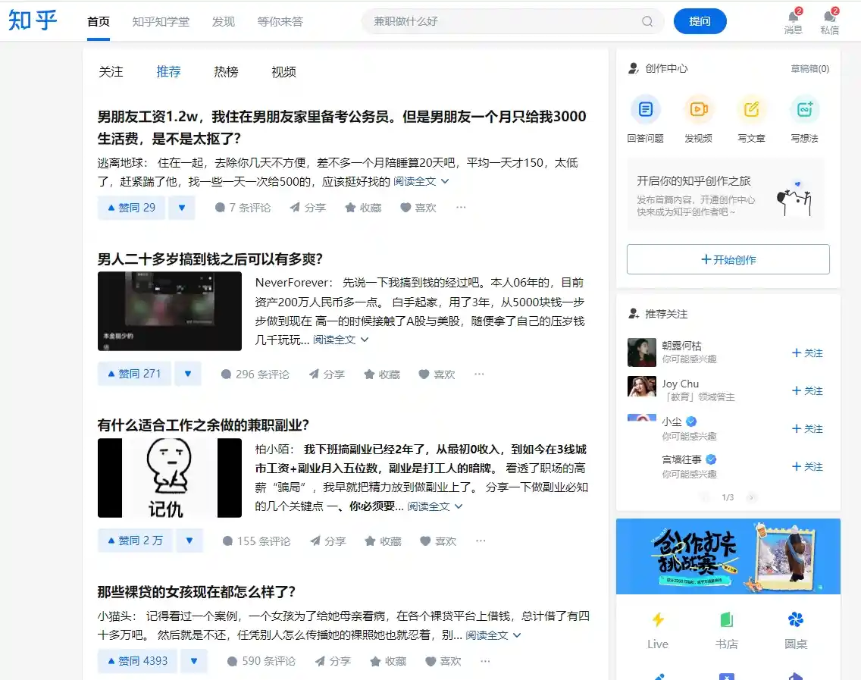Open 知乎知学堂 in top nav

(x=161, y=21)
